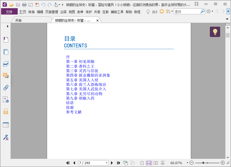Click the magnifier search icon in find box
This screenshot has width=231, height=167.
pyautogui.click(x=202, y=11)
